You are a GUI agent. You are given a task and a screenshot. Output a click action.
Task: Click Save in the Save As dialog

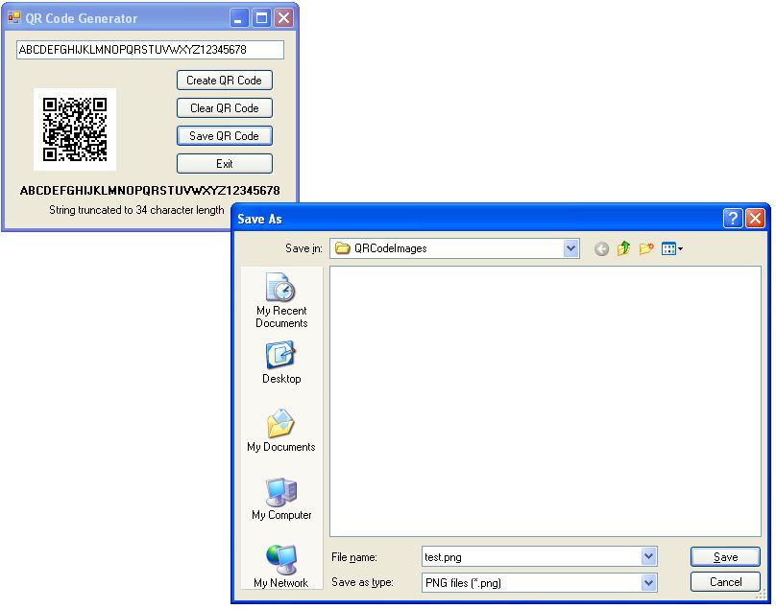coord(725,556)
